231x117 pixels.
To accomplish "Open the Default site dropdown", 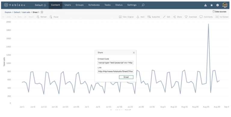I will pyautogui.click(x=40, y=5).
